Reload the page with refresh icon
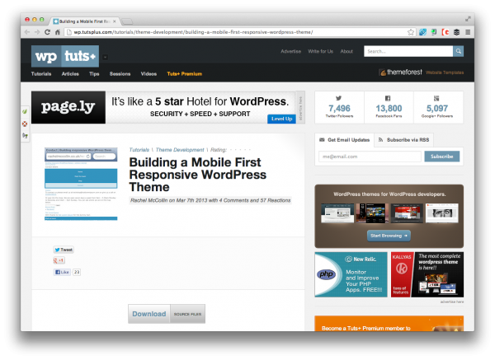The image size is (495, 360). tap(47, 32)
